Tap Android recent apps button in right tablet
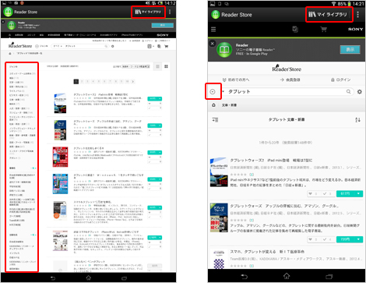The width and height of the screenshot is (366, 283). pos(329,277)
